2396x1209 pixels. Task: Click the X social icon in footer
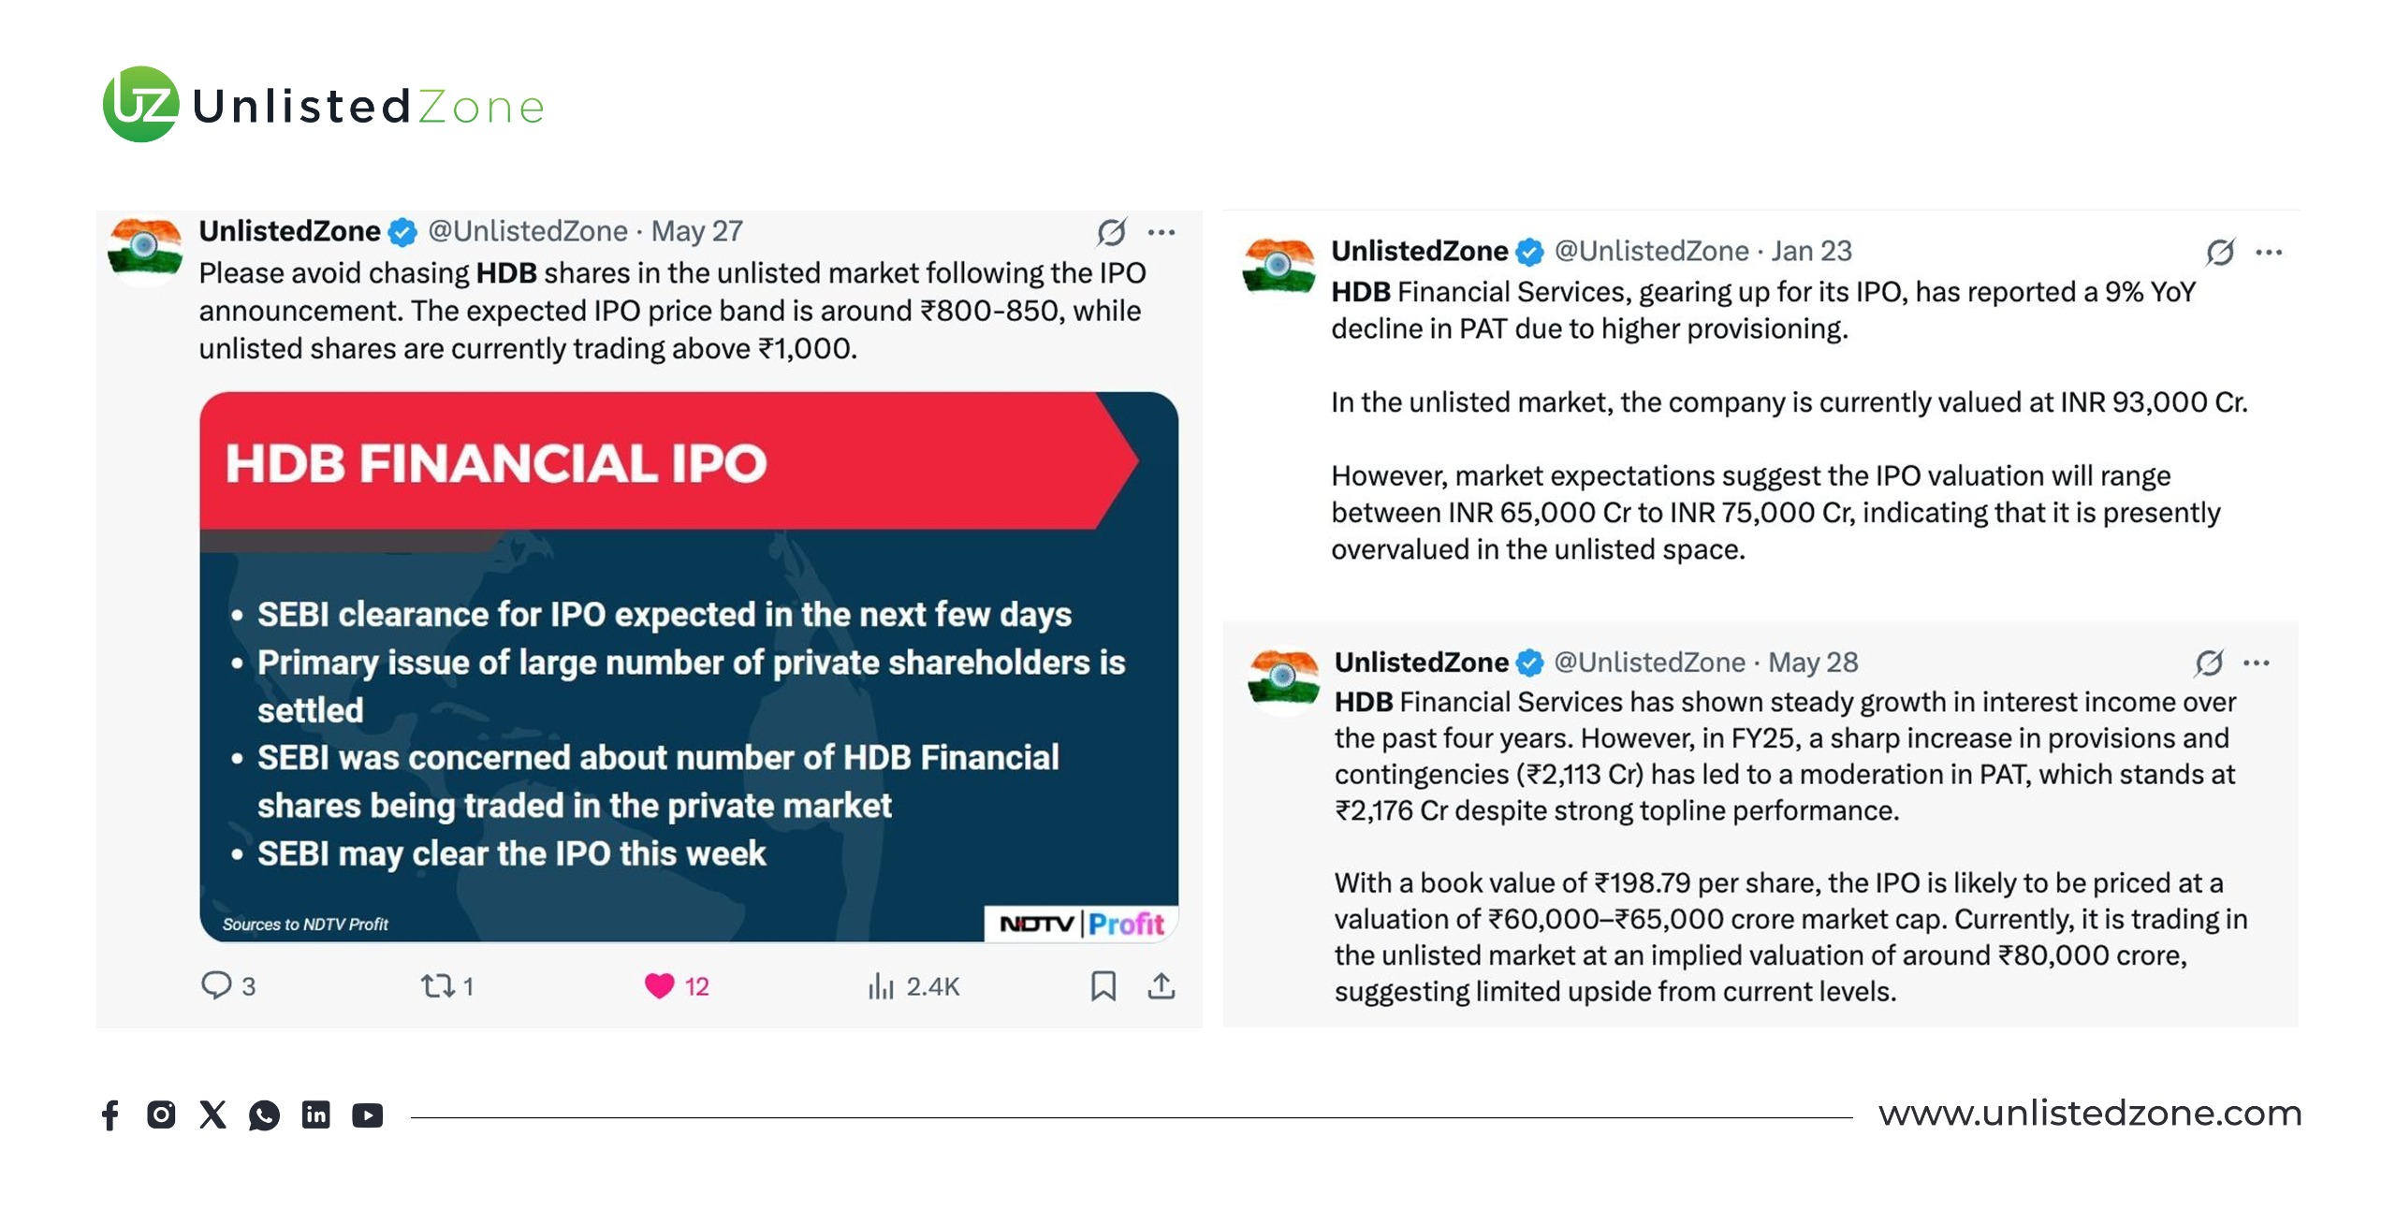coord(212,1114)
